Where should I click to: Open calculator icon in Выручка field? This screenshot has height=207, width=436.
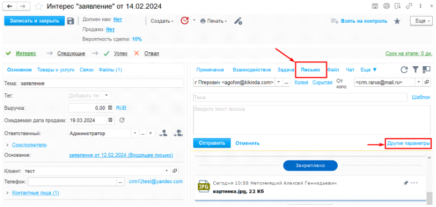click(x=110, y=108)
